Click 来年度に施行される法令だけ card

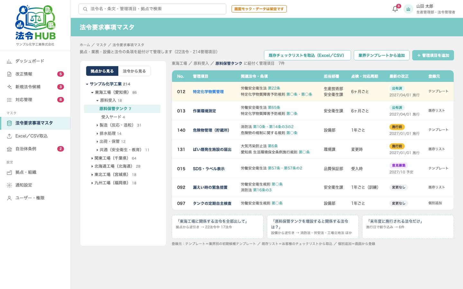tap(408, 227)
